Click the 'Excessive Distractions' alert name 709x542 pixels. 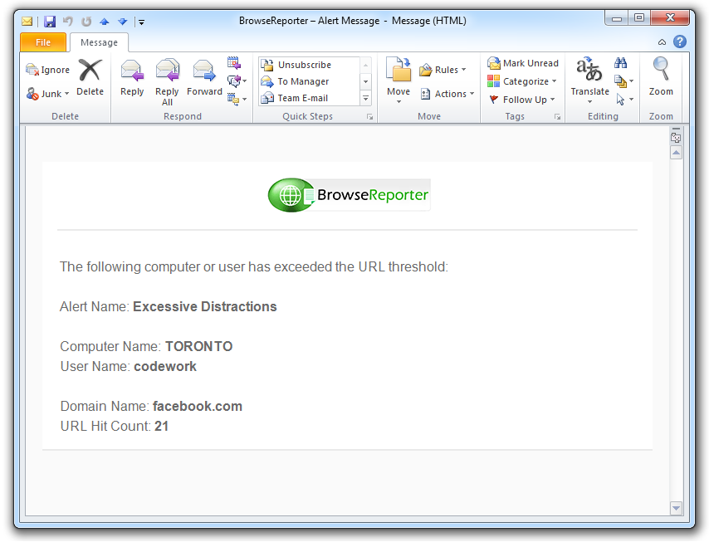[x=205, y=306]
